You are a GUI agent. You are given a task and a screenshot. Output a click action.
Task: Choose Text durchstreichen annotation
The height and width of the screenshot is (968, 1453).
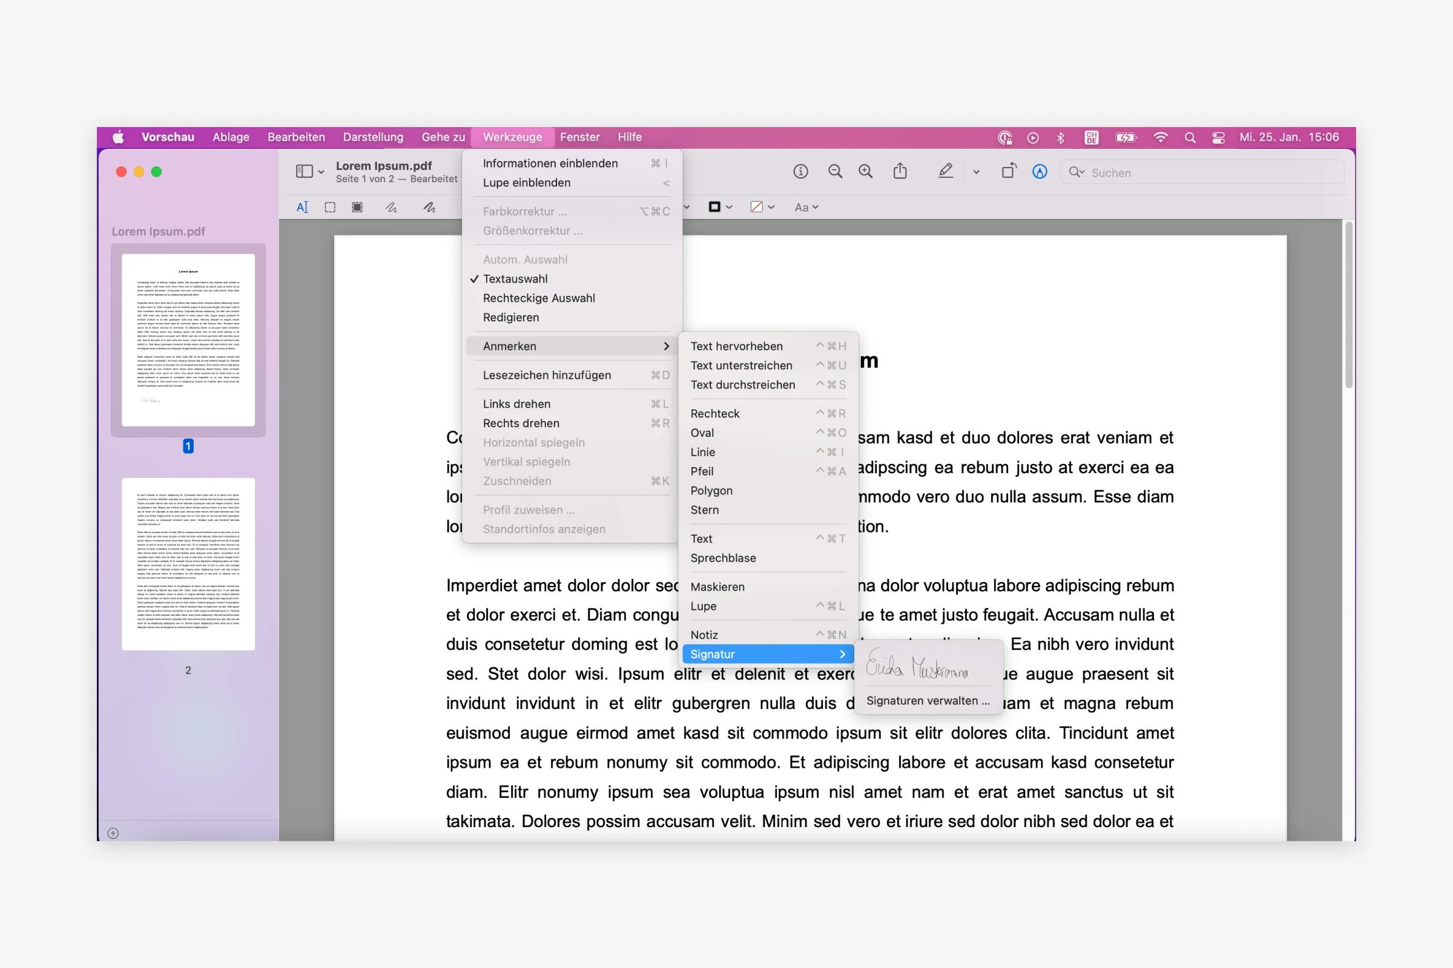pos(768,385)
